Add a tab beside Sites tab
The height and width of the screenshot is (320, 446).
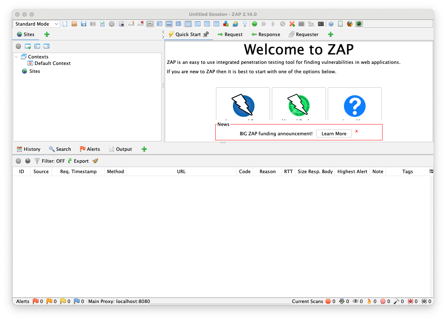pyautogui.click(x=47, y=34)
